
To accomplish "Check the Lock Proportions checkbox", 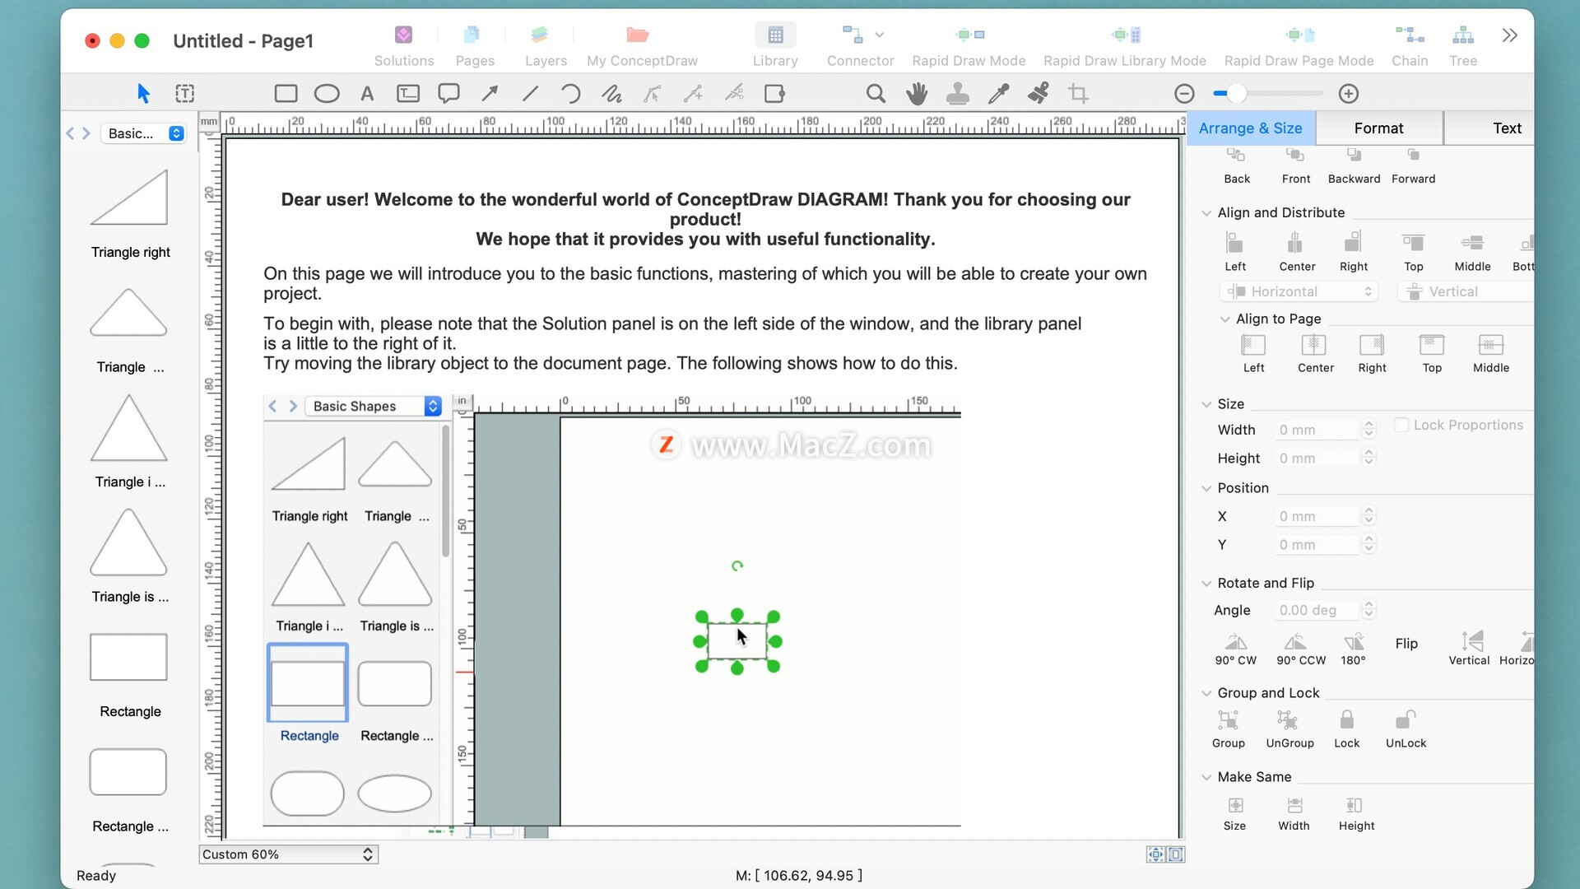I will pos(1401,425).
